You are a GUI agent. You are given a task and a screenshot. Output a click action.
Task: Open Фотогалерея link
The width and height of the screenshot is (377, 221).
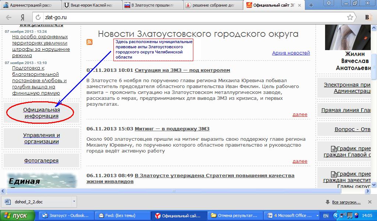pos(41,160)
